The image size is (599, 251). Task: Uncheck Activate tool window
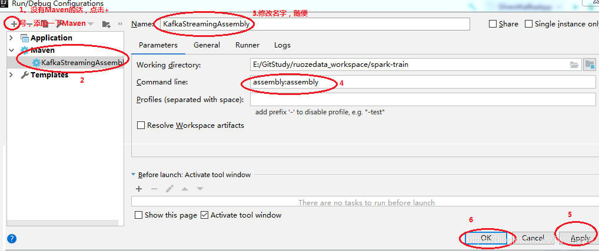pyautogui.click(x=204, y=215)
